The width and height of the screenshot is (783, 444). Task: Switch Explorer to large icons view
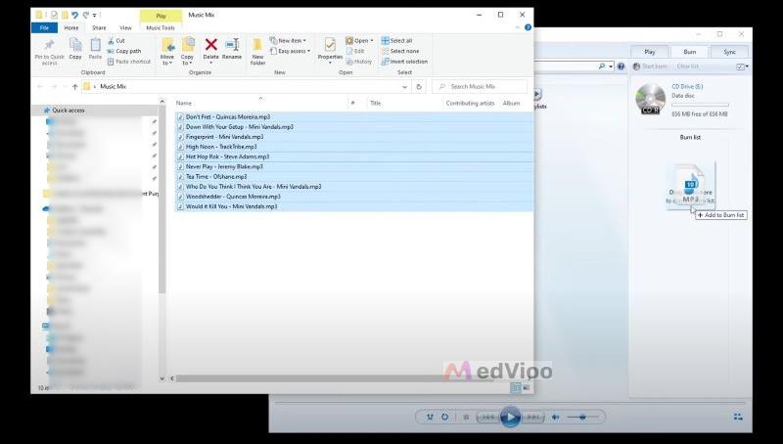click(526, 387)
